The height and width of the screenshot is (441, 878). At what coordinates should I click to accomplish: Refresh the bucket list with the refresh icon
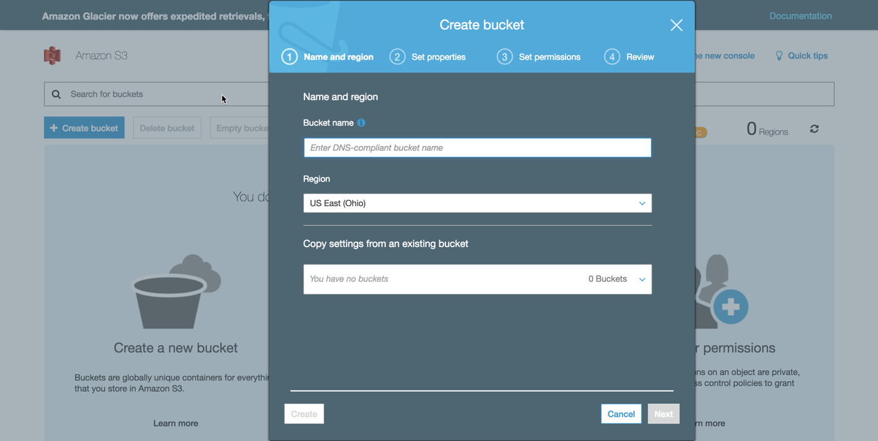(814, 129)
